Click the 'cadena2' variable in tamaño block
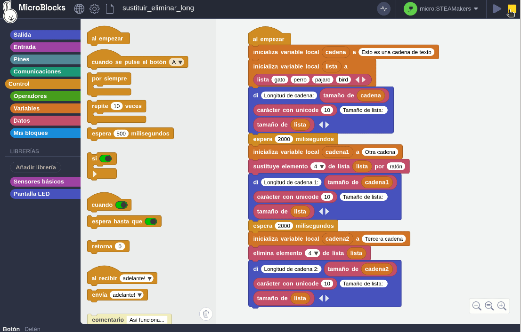The height and width of the screenshot is (332, 521). (376, 269)
